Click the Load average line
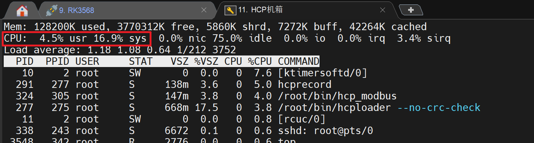 coord(120,50)
